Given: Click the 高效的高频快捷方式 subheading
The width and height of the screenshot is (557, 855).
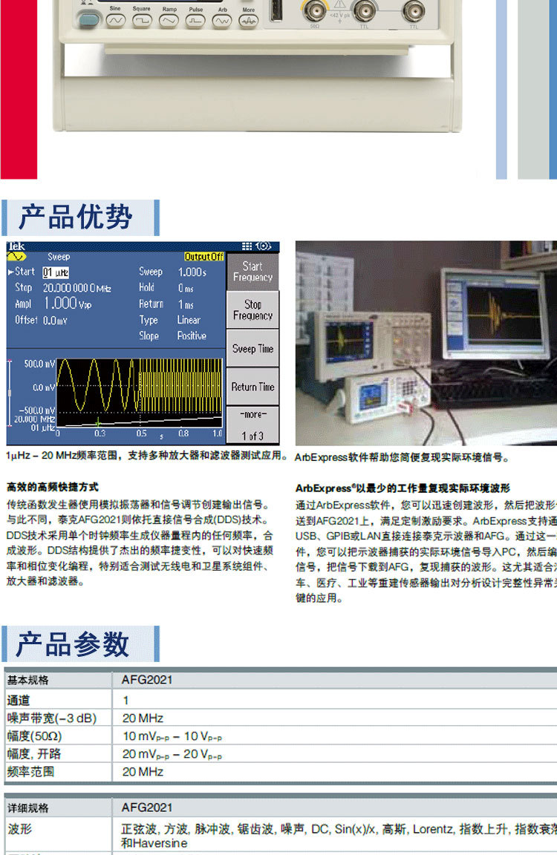Looking at the screenshot, I should pos(53,487).
